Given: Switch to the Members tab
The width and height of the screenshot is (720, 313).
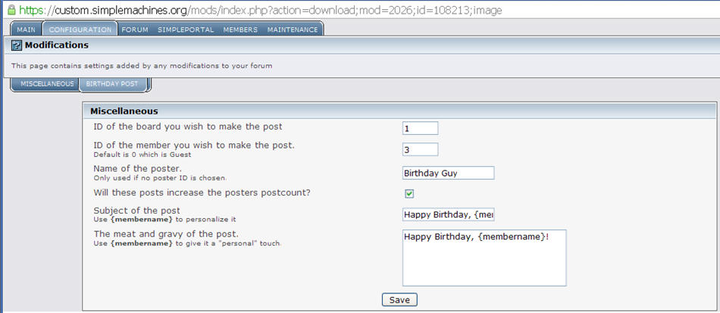Looking at the screenshot, I should coord(240,30).
